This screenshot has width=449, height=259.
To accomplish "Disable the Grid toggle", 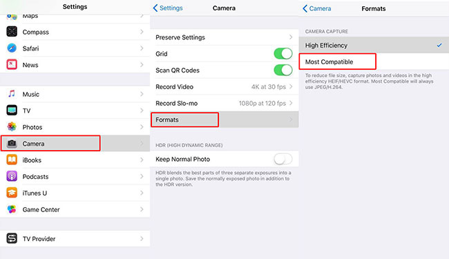I will coord(283,53).
